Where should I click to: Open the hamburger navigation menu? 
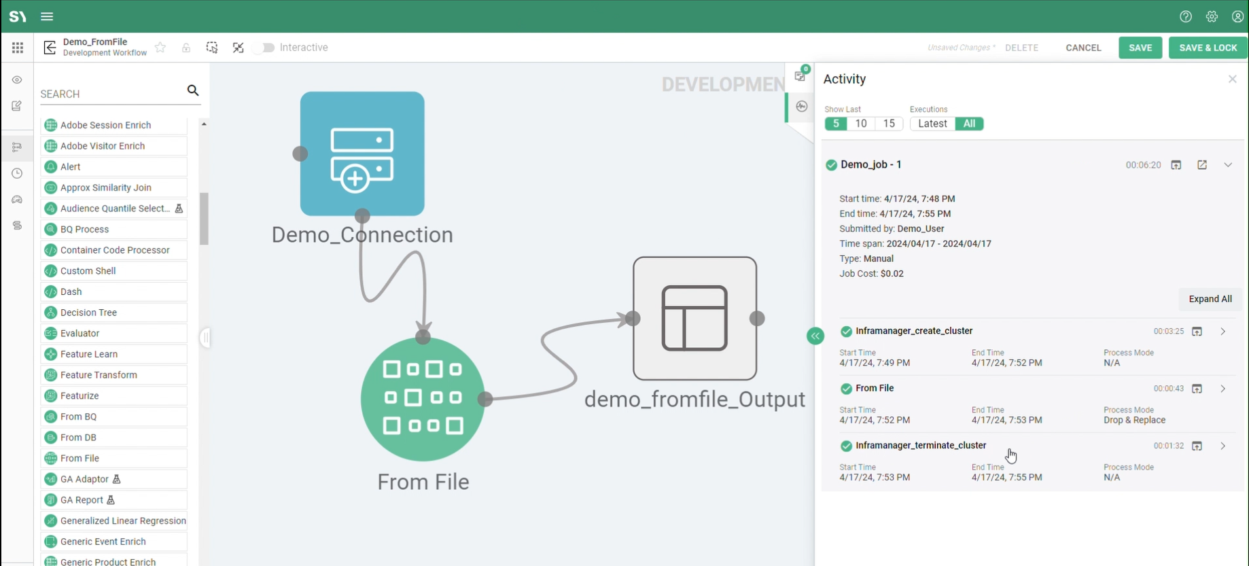click(47, 16)
